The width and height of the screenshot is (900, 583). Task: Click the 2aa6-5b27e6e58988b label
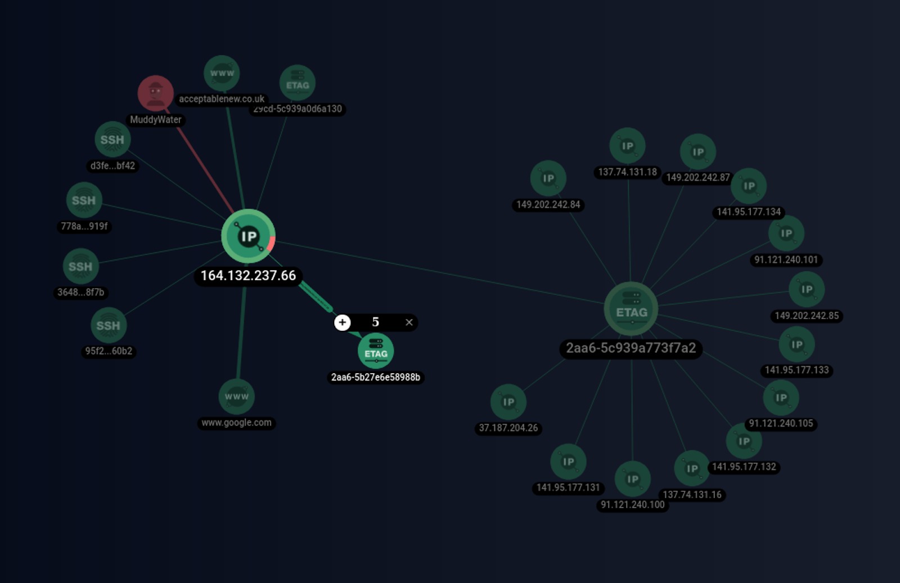coord(375,377)
